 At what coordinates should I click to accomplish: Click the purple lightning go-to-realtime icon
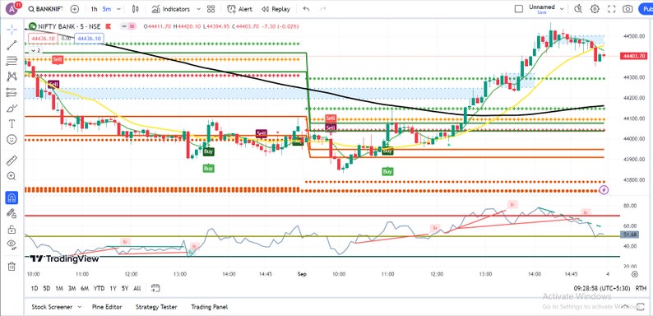(604, 190)
